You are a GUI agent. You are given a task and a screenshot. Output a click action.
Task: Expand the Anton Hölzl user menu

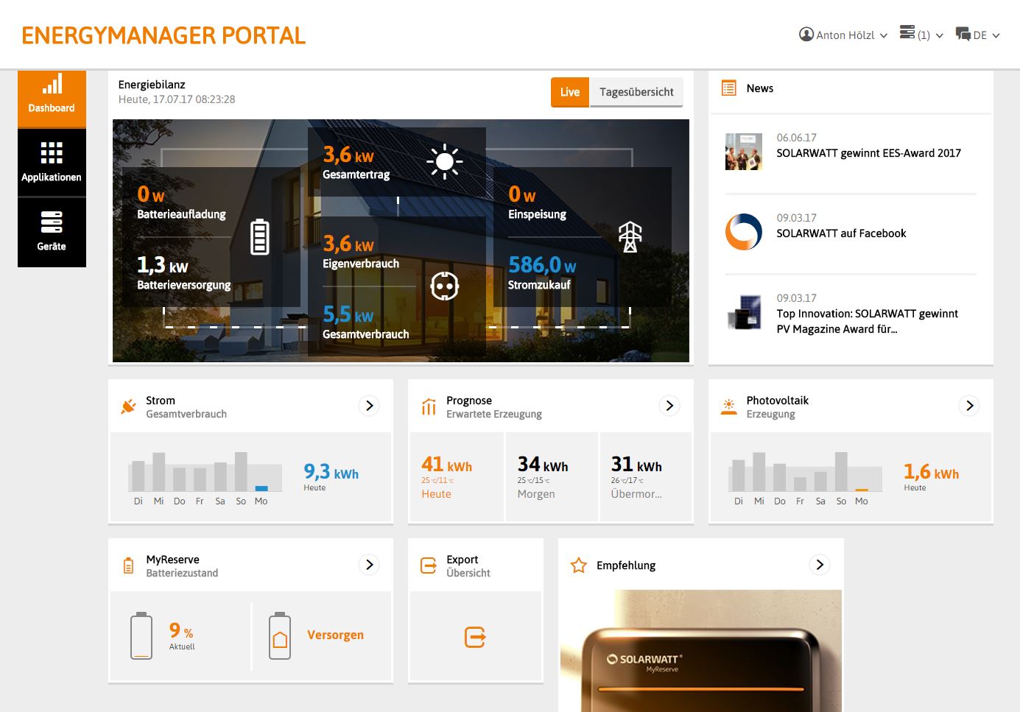(x=843, y=35)
